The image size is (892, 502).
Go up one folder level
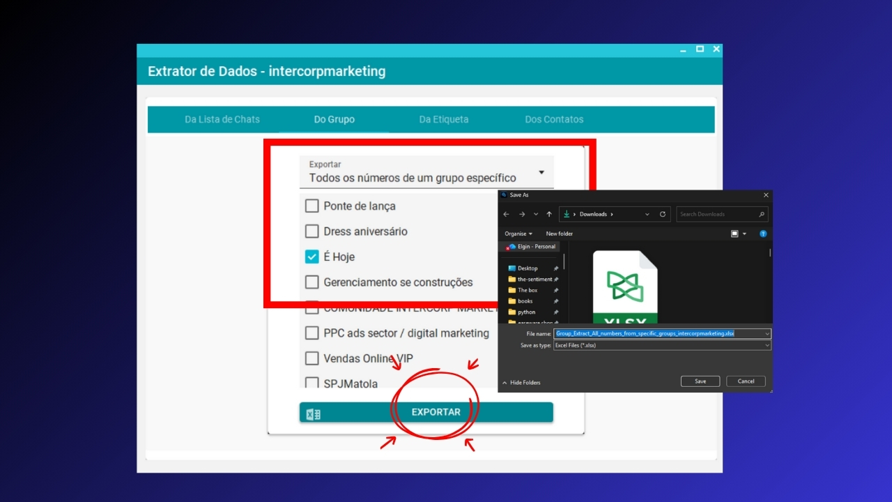click(549, 214)
